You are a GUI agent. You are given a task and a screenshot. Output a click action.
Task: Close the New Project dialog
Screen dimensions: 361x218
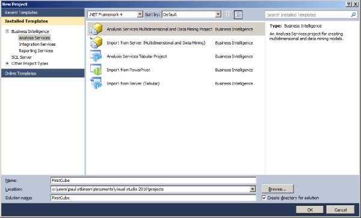355,4
